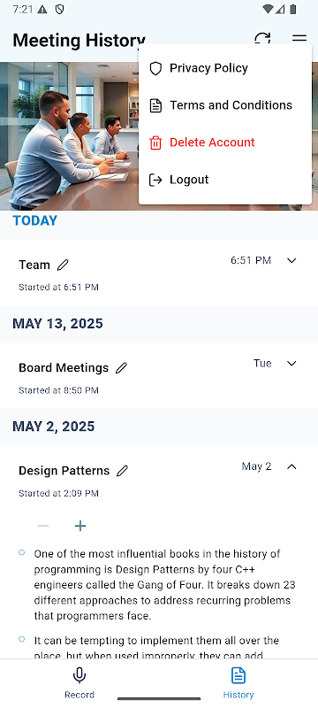Tap the pencil icon beside Board Meetings
Viewport: 318px width, 708px height.
pyautogui.click(x=121, y=368)
